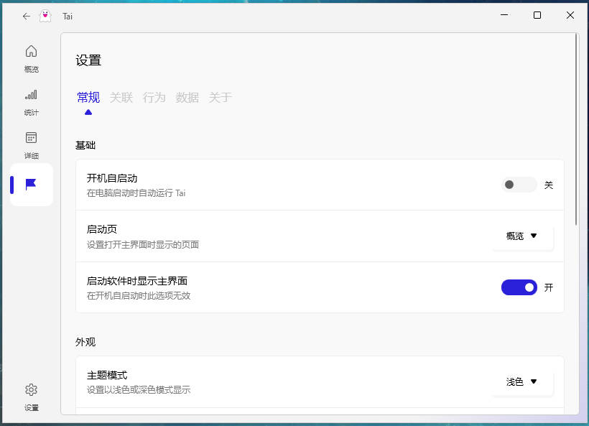Click the Tai ghost logo icon
This screenshot has width=589, height=426.
(45, 16)
